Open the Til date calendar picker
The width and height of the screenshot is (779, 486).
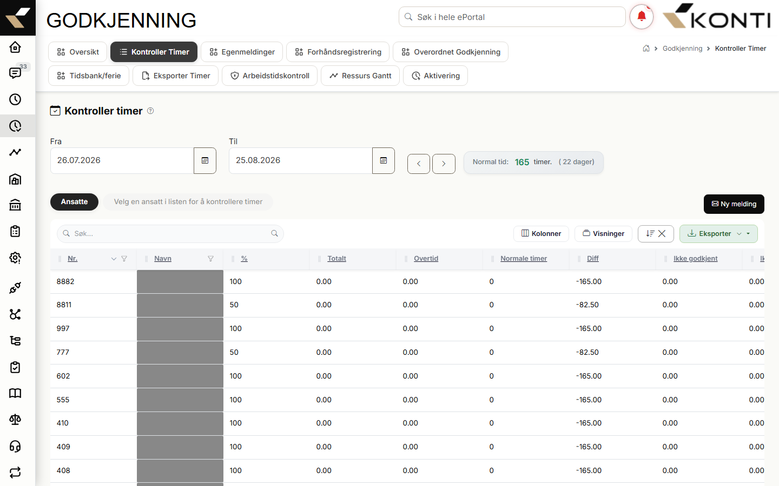click(x=384, y=160)
